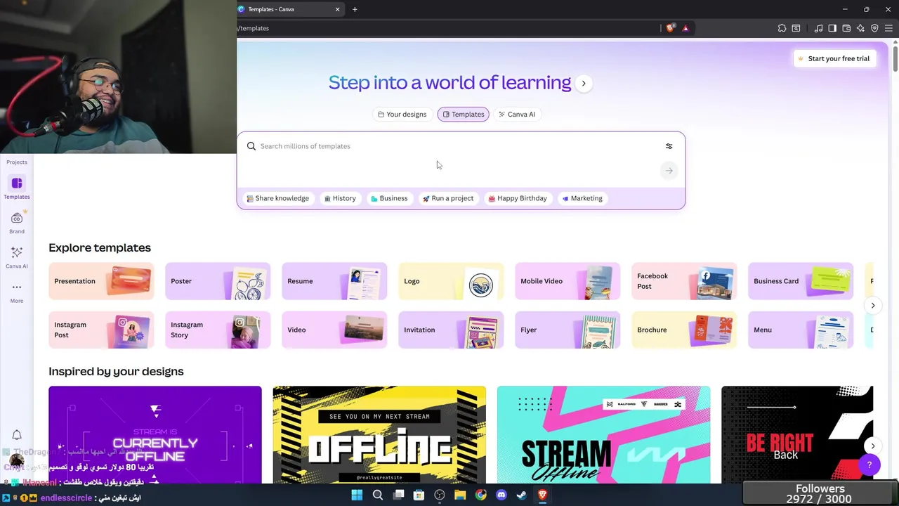The height and width of the screenshot is (506, 899).
Task: Open the Windows Start menu
Action: (x=357, y=495)
